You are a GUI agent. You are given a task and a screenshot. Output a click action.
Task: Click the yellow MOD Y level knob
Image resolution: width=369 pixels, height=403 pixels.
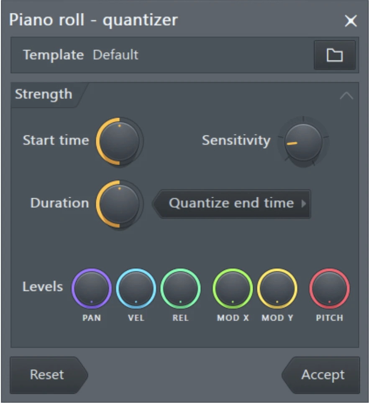pyautogui.click(x=277, y=288)
